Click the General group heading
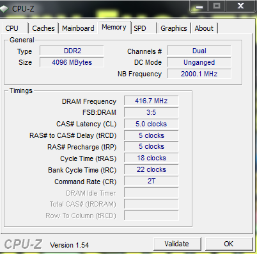 (x=22, y=40)
